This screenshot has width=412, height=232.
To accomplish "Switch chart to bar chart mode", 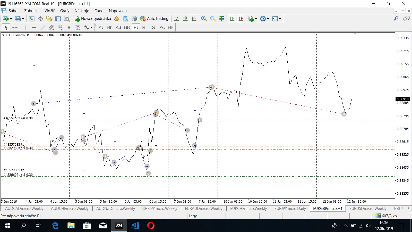I will tap(176, 19).
